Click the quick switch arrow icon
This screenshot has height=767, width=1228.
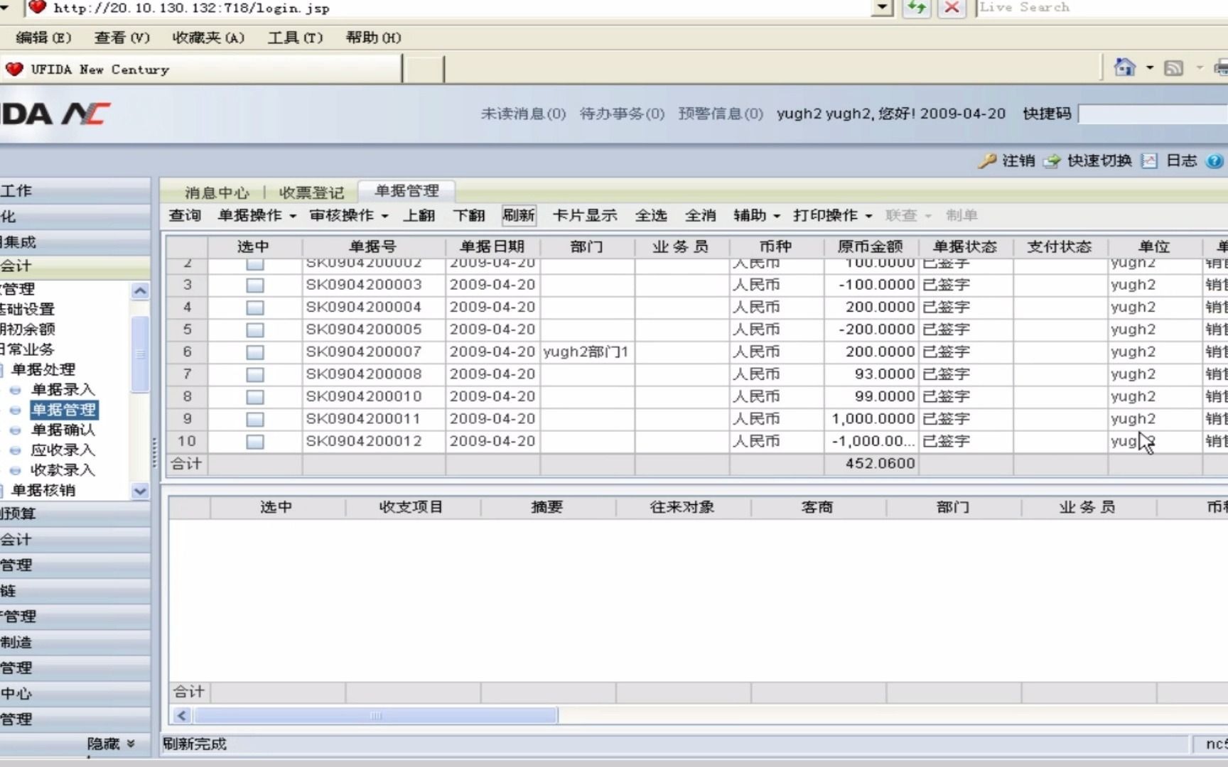tap(1052, 161)
